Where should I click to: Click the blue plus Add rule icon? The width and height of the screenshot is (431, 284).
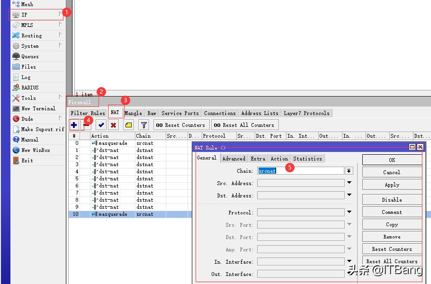pyautogui.click(x=74, y=125)
